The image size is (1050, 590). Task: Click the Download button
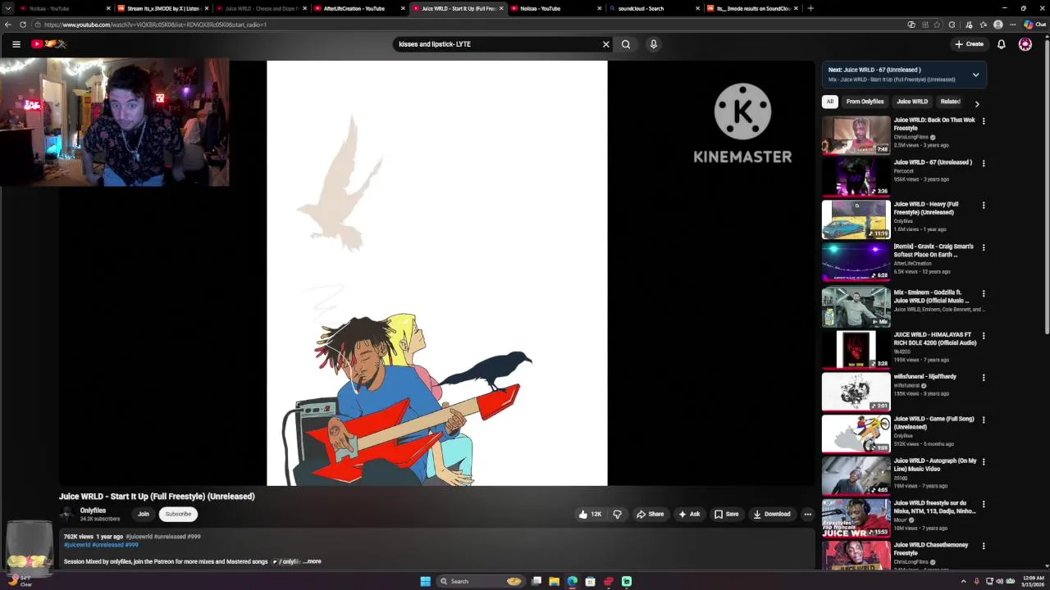point(772,515)
